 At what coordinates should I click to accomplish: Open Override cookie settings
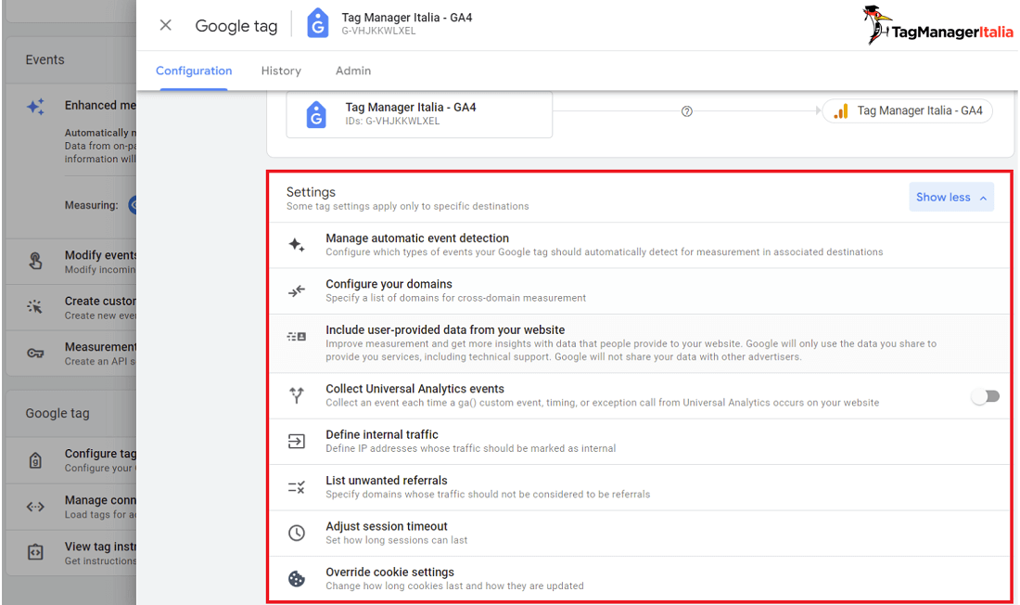tap(639, 578)
